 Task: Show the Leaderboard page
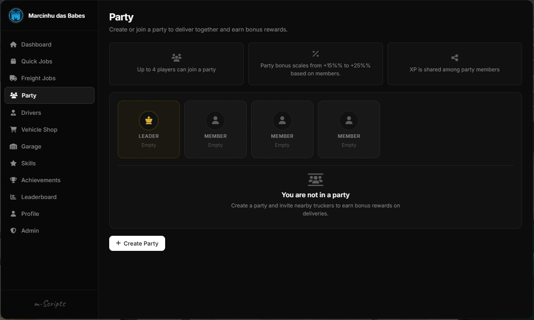pos(49,197)
